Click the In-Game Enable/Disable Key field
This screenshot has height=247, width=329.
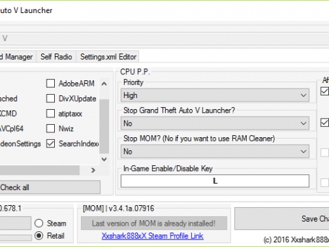point(215,181)
